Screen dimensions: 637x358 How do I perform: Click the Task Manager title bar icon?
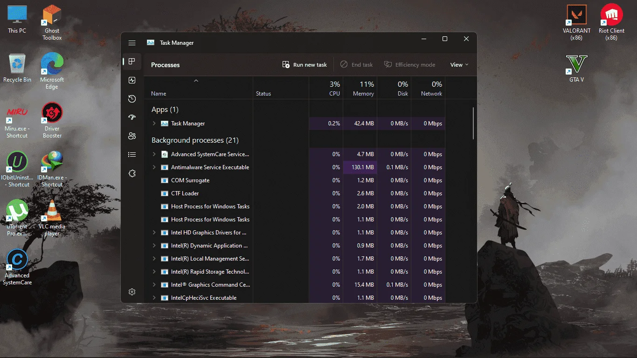[151, 43]
